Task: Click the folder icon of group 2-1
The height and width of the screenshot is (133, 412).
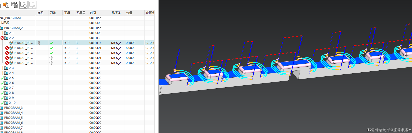Action: pyautogui.click(x=6, y=33)
